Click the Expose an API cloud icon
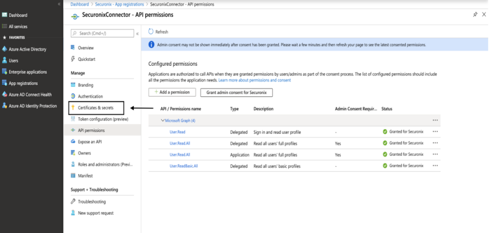The image size is (490, 233). coord(73,141)
